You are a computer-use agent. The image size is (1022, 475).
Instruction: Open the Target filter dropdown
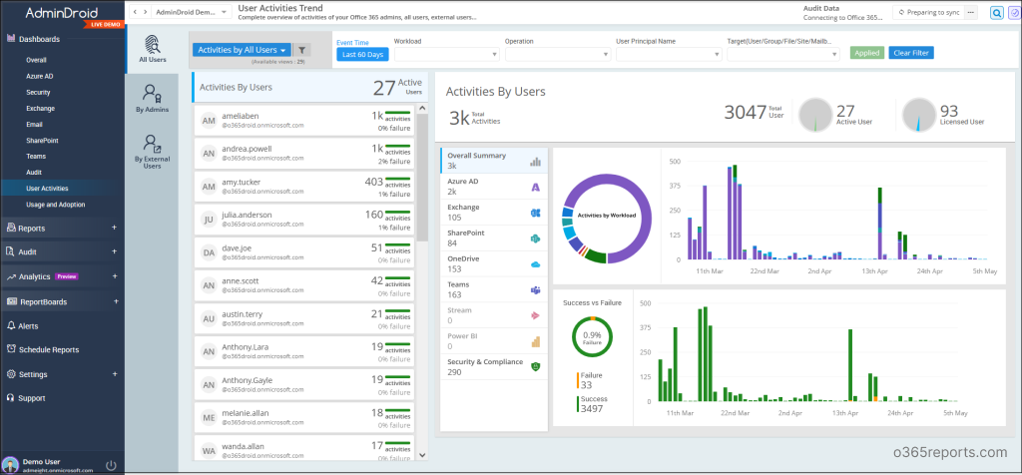point(783,54)
